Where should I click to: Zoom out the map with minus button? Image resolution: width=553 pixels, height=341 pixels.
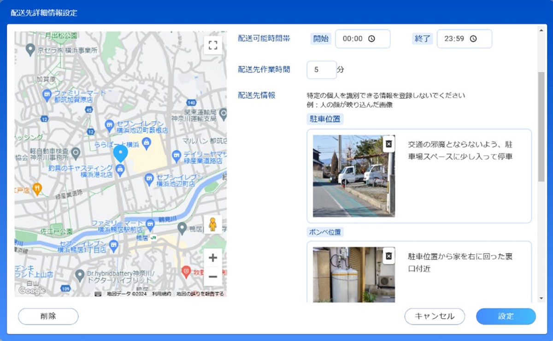212,276
